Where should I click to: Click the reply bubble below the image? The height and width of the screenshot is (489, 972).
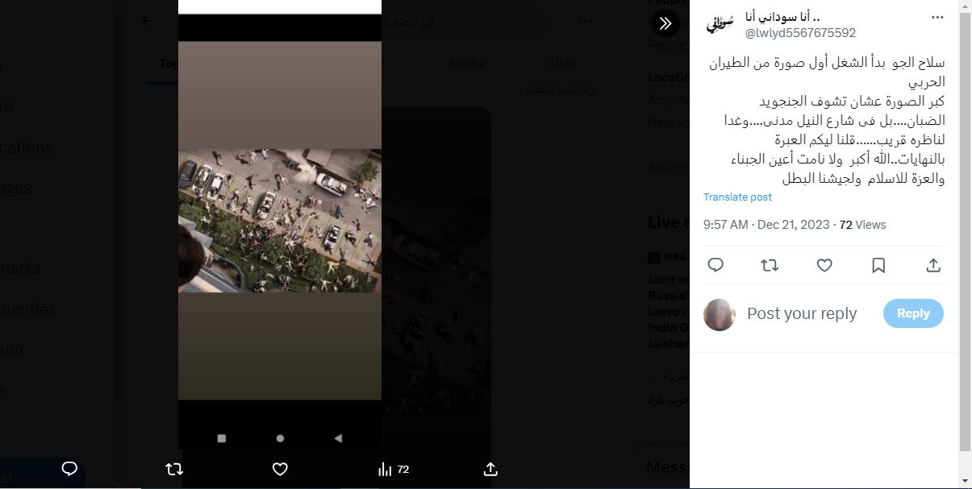coord(69,469)
